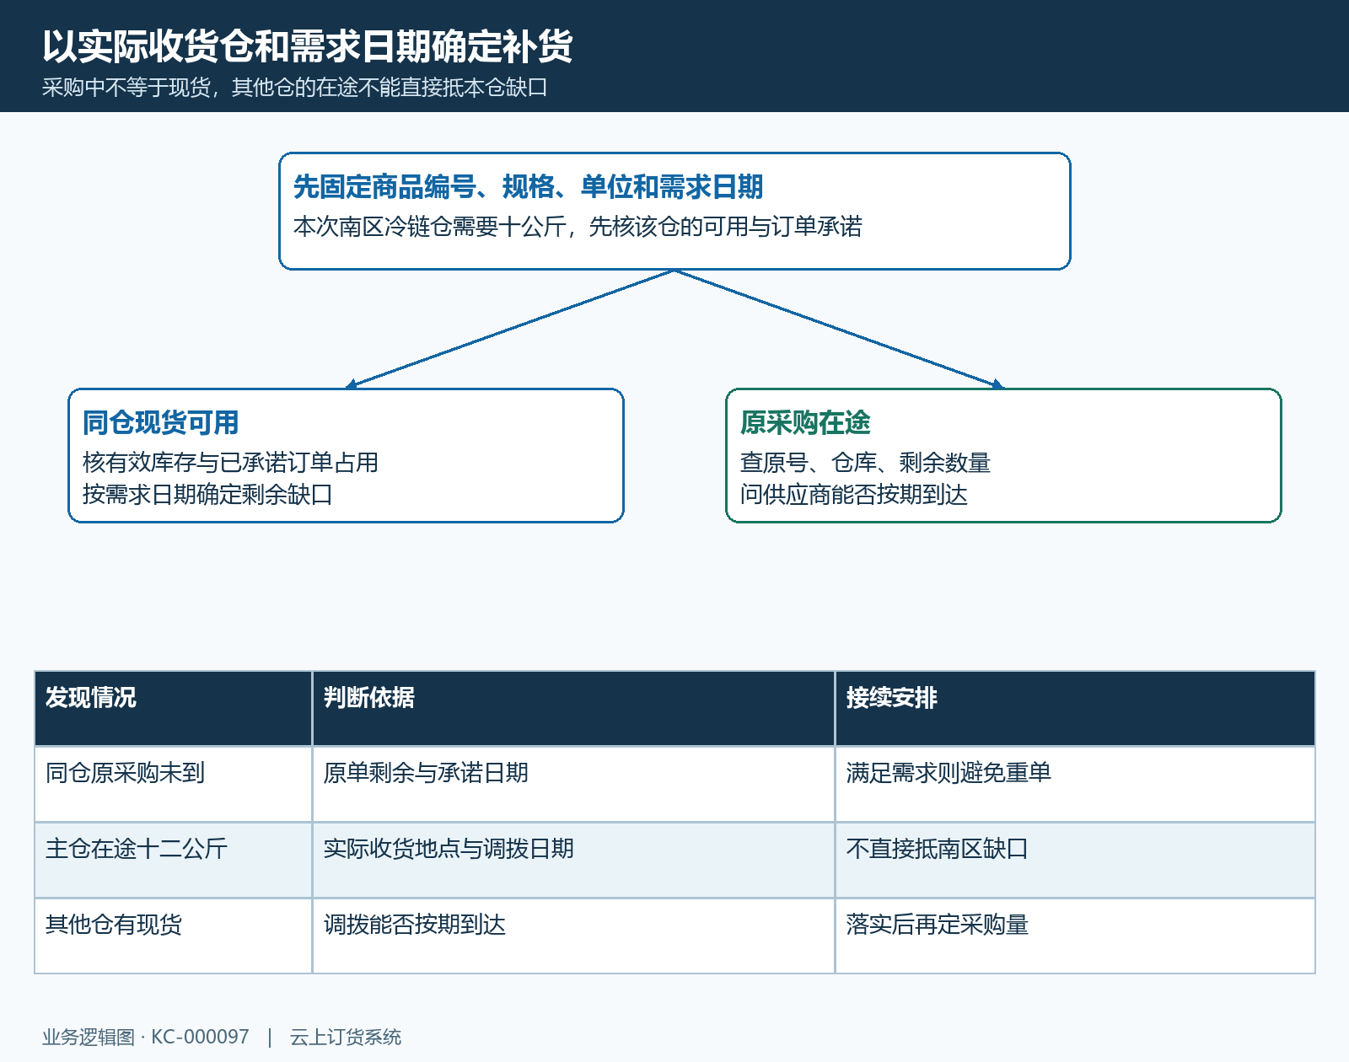
Task: Click the text 问供应商能否按期到达
Action: click(854, 495)
